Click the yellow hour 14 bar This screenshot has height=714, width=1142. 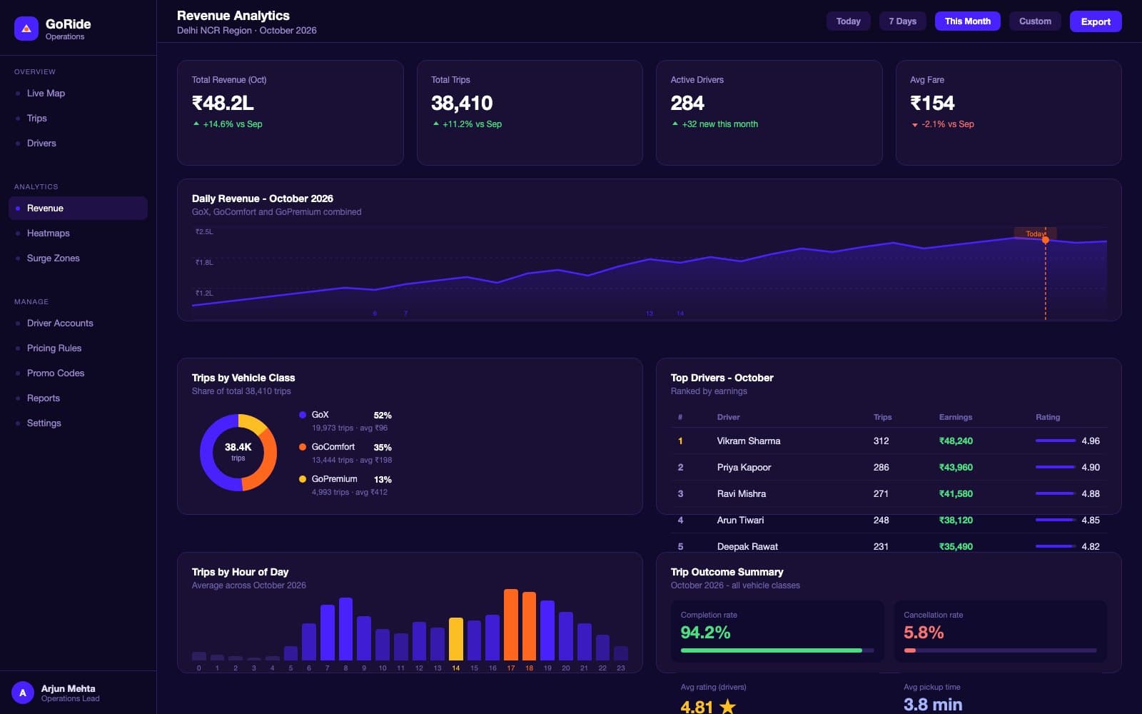[456, 639]
